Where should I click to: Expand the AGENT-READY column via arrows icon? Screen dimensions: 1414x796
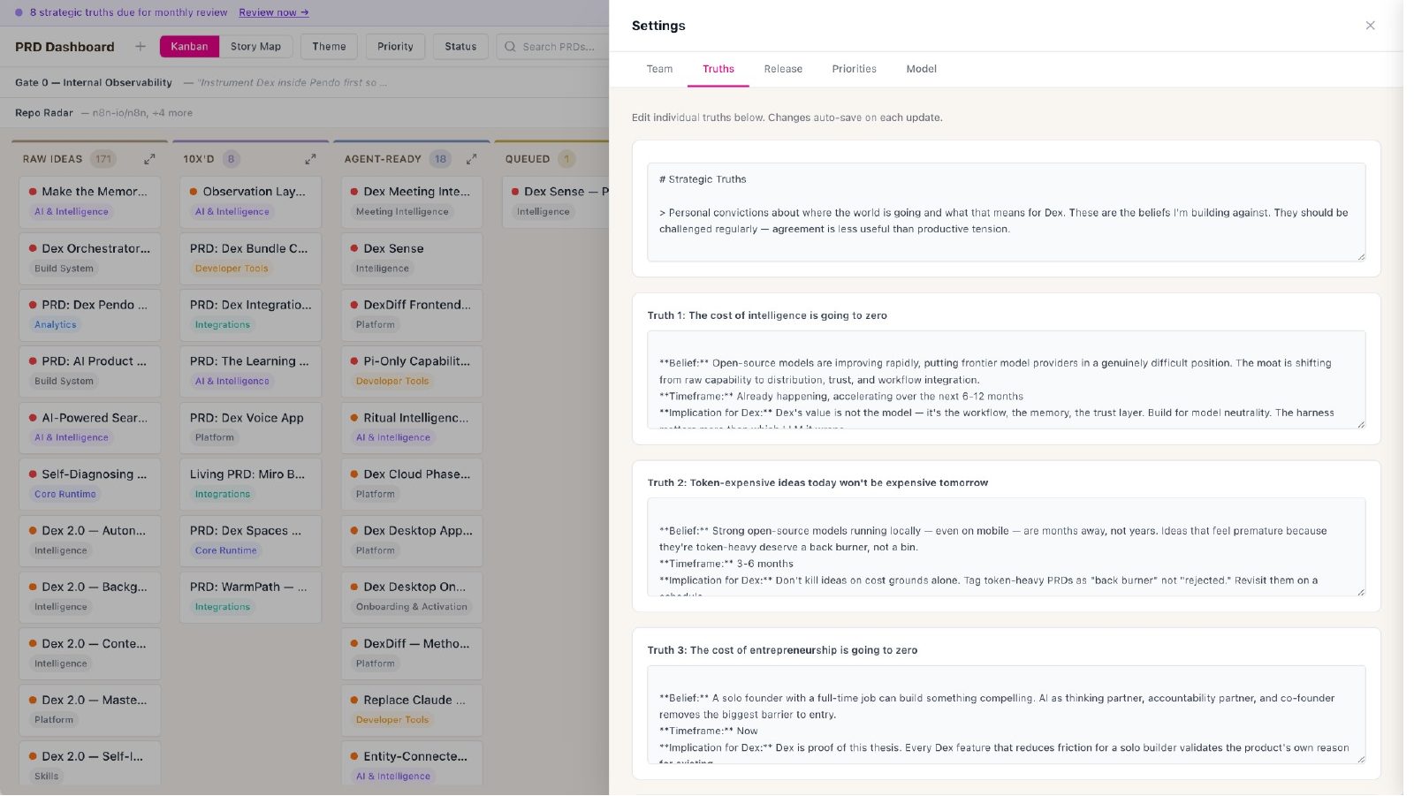point(471,159)
